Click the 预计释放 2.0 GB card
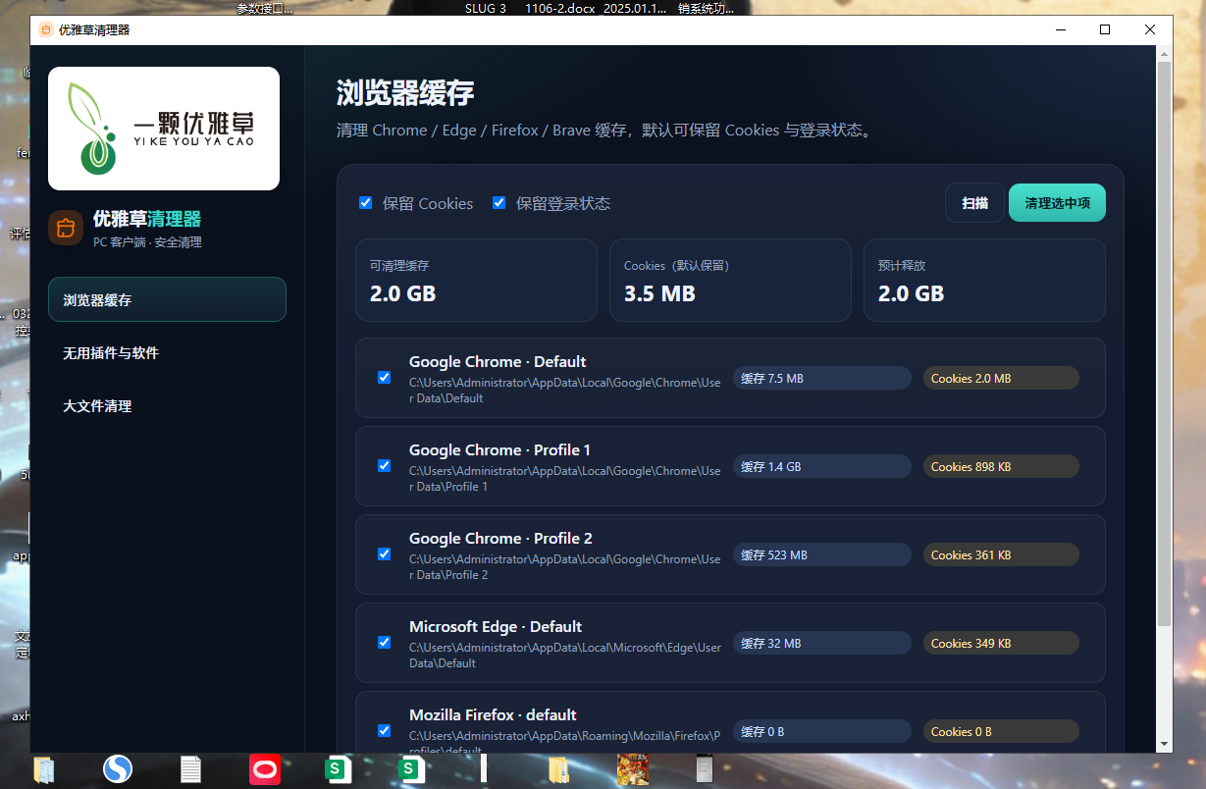Screen dimensions: 1206x789 pyautogui.click(x=984, y=280)
